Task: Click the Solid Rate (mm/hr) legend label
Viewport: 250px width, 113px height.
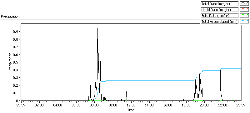Action: click(x=220, y=15)
